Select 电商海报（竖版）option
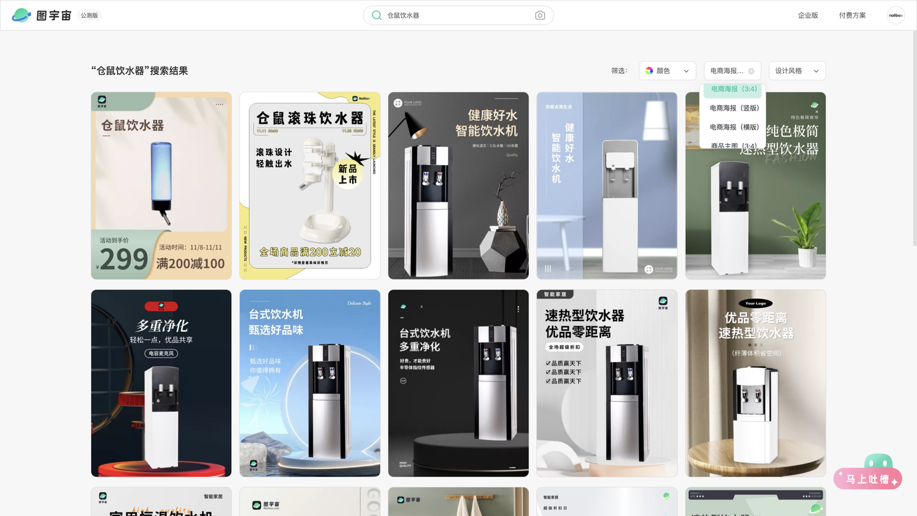The width and height of the screenshot is (917, 516). [733, 108]
